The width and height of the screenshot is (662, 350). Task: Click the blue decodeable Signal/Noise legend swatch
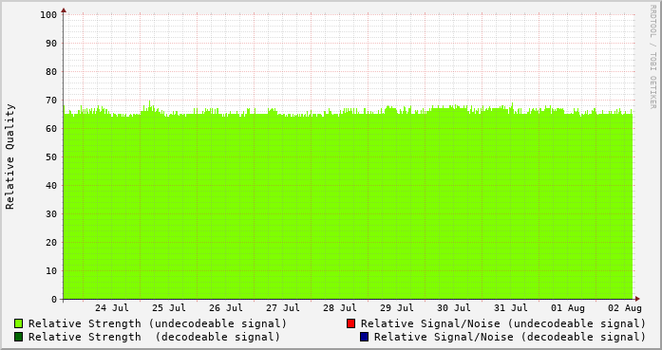coord(365,337)
